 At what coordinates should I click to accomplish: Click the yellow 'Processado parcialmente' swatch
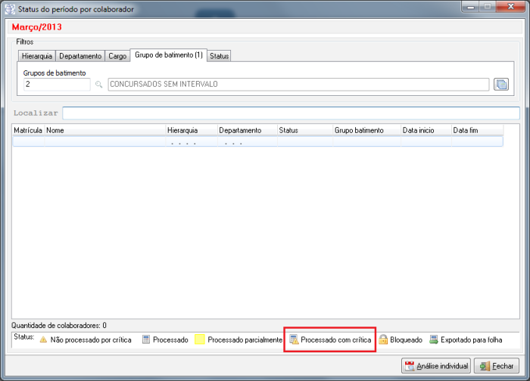200,340
